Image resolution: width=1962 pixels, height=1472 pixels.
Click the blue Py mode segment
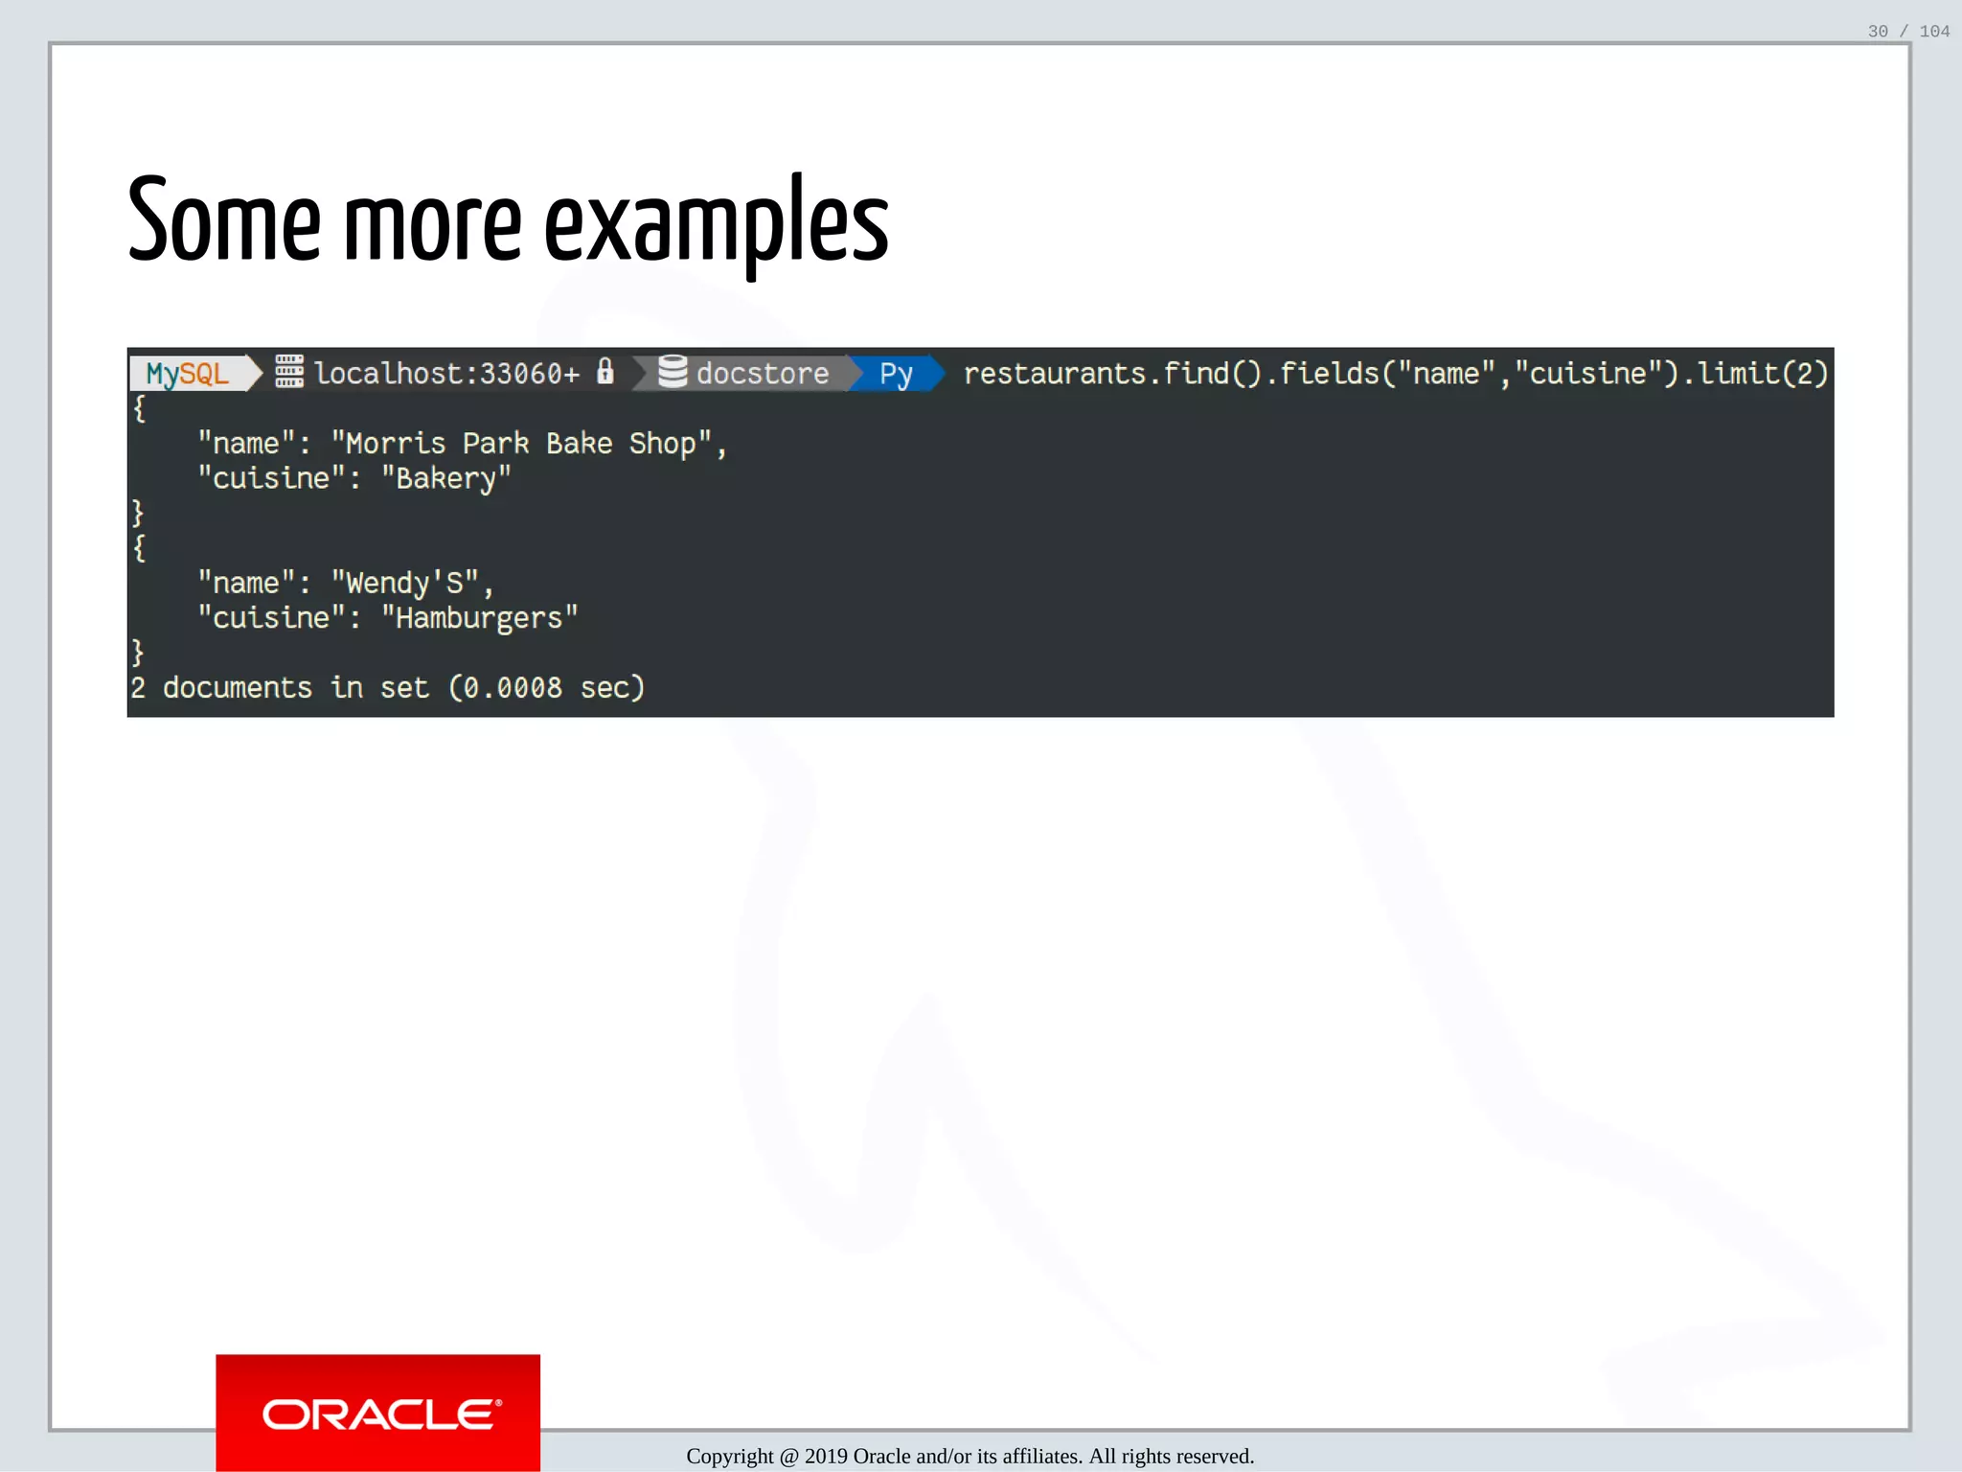[x=896, y=373]
